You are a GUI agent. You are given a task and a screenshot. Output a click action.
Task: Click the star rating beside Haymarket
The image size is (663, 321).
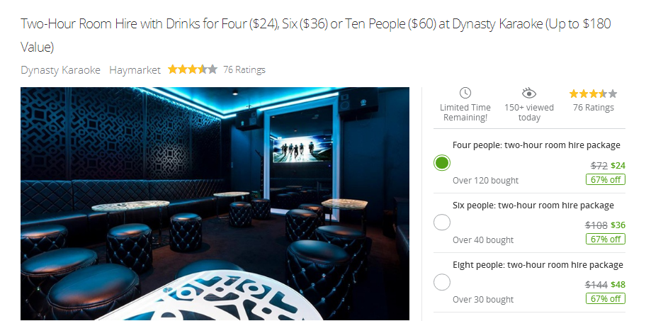coord(193,69)
